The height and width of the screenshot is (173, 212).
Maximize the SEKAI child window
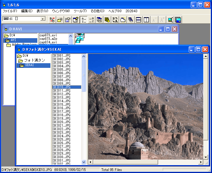pos(198,50)
